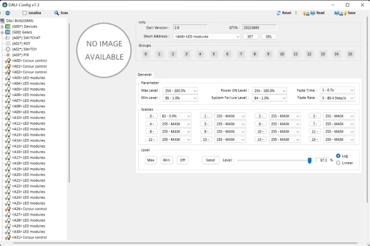Click the Min level button
Screen dimensions: 370x246
point(167,160)
